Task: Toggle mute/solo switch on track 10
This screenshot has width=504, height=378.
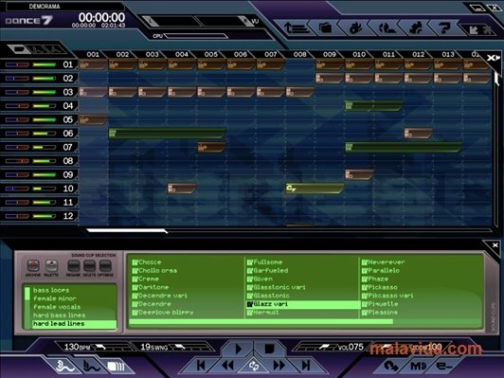Action: pyautogui.click(x=17, y=189)
